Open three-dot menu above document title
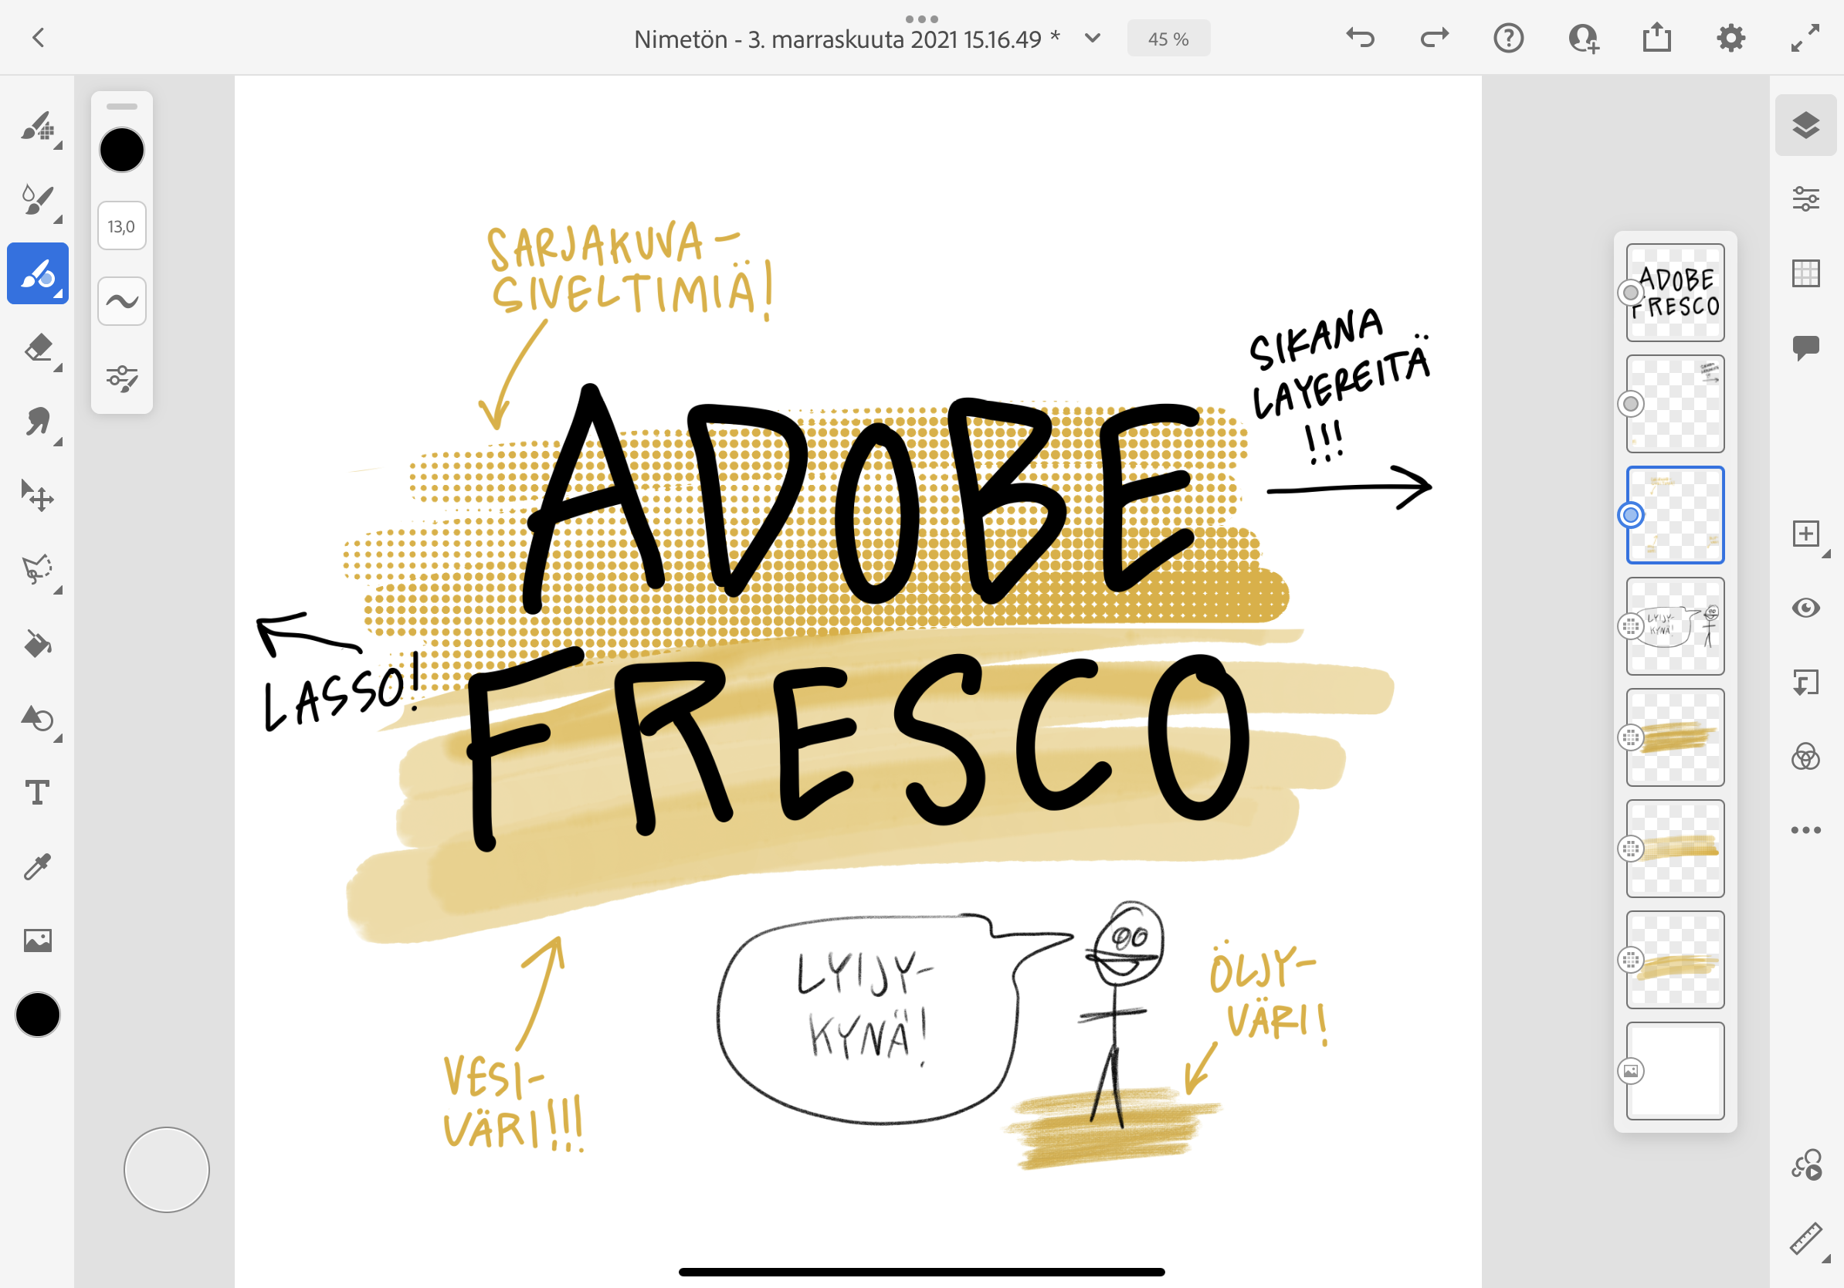Screen dimensions: 1844x1288 pos(921,19)
